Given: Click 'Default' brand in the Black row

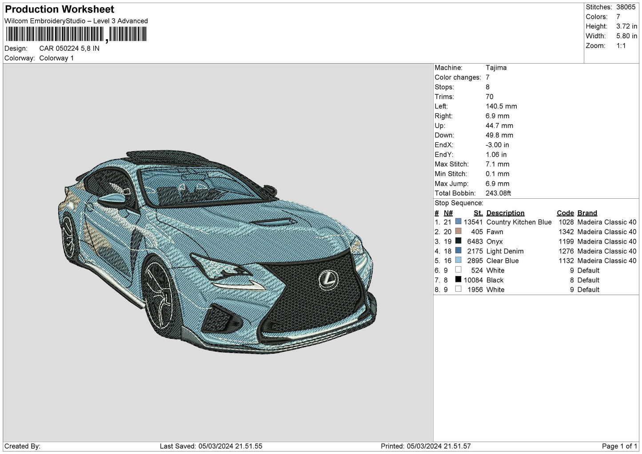Looking at the screenshot, I should click(x=588, y=280).
